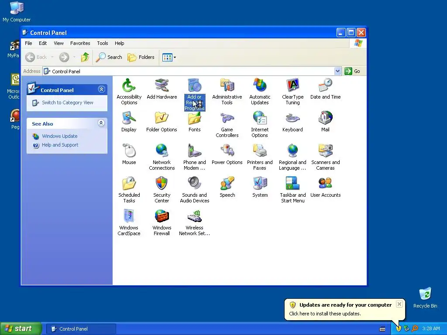Open the Tools menu
Viewport: 447px width, 335px height.
(102, 43)
